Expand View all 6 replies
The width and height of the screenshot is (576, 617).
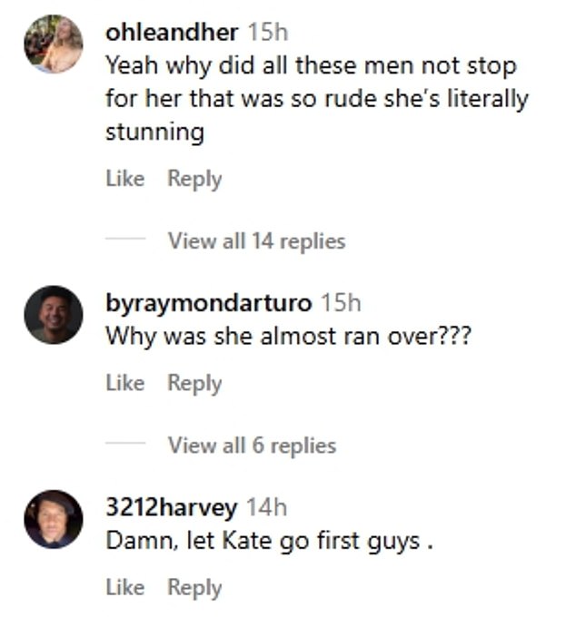point(252,445)
